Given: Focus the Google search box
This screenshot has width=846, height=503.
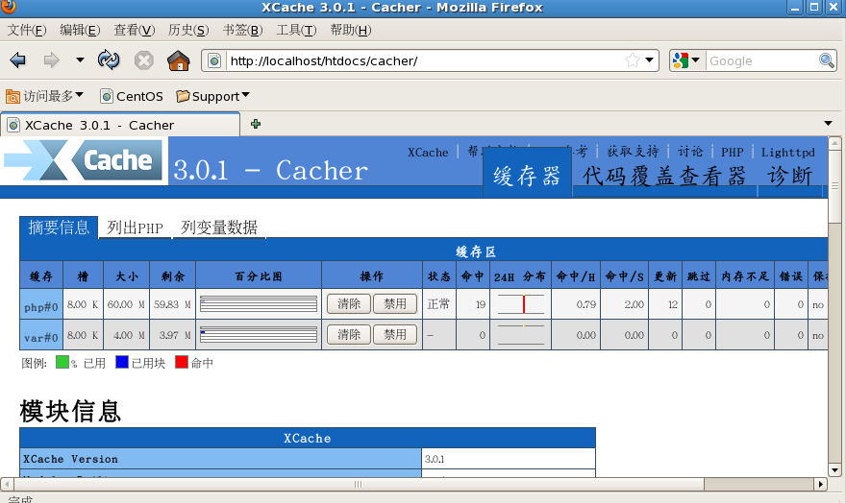Looking at the screenshot, I should pyautogui.click(x=762, y=60).
